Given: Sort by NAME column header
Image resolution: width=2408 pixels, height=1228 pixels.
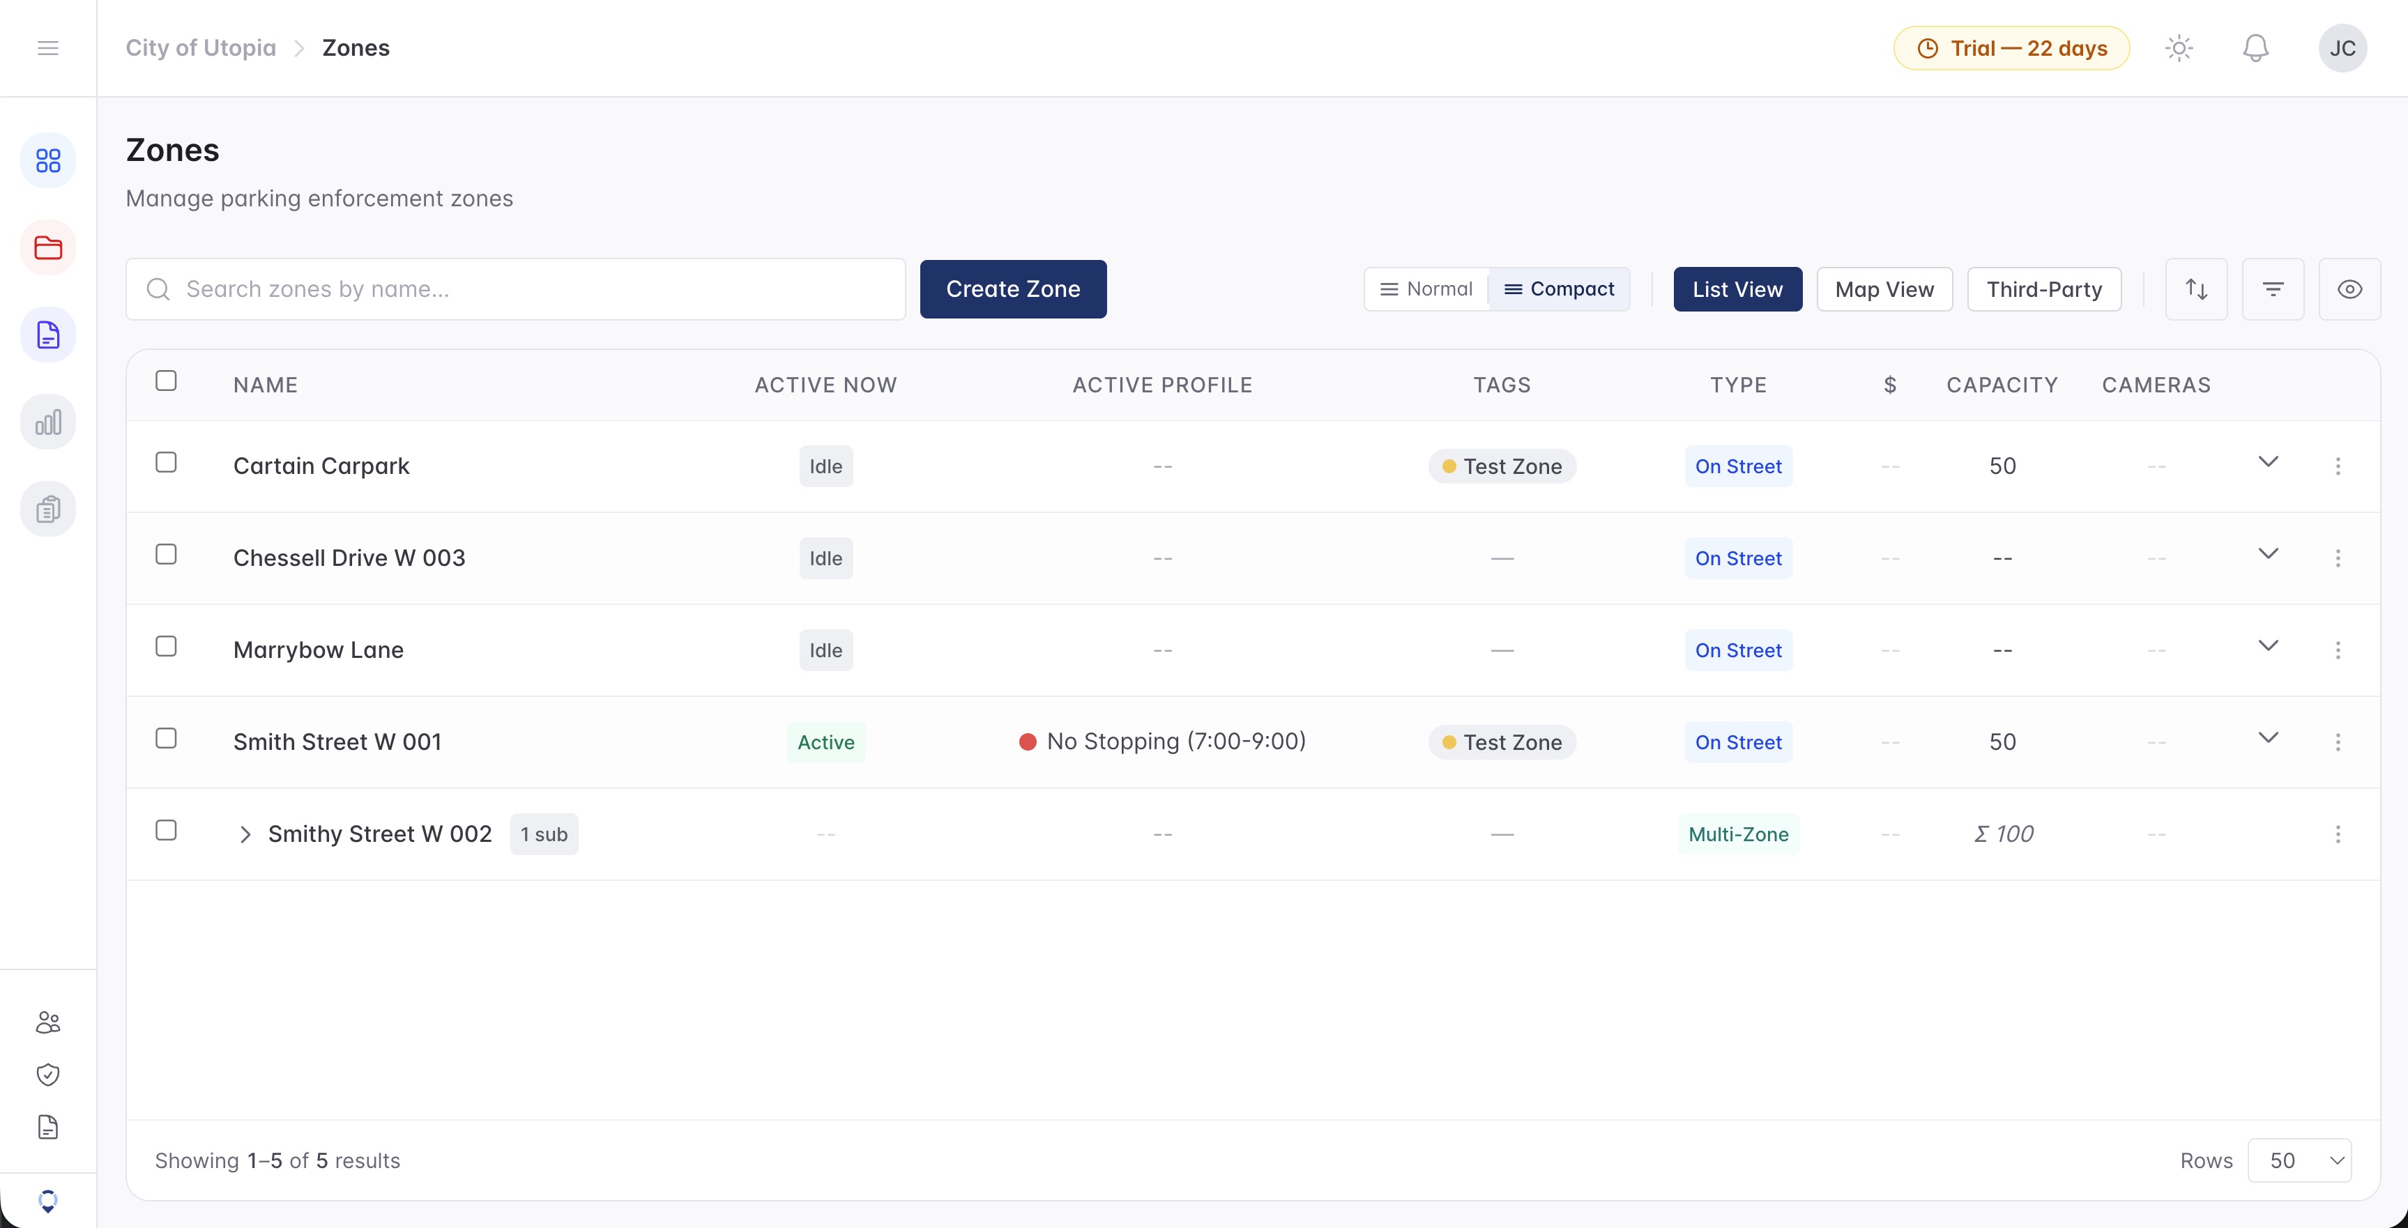Looking at the screenshot, I should coord(266,385).
